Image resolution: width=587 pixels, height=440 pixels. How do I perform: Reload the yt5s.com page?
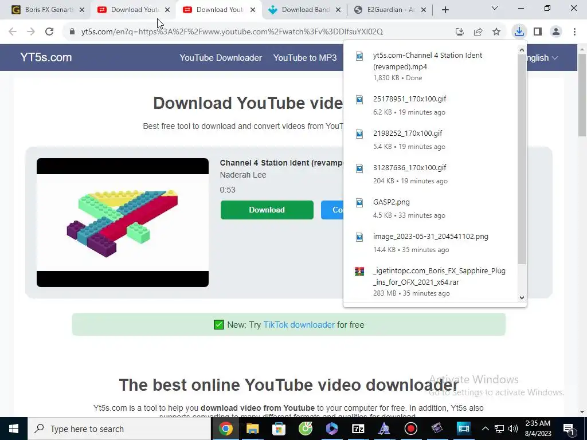[x=49, y=32]
